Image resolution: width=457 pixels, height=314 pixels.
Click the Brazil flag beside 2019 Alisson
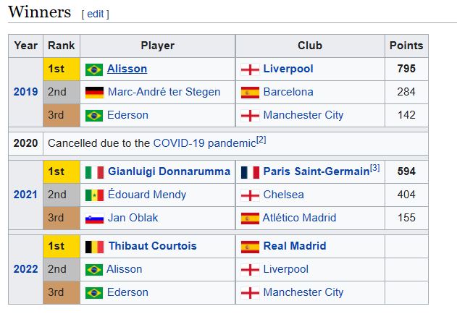94,69
